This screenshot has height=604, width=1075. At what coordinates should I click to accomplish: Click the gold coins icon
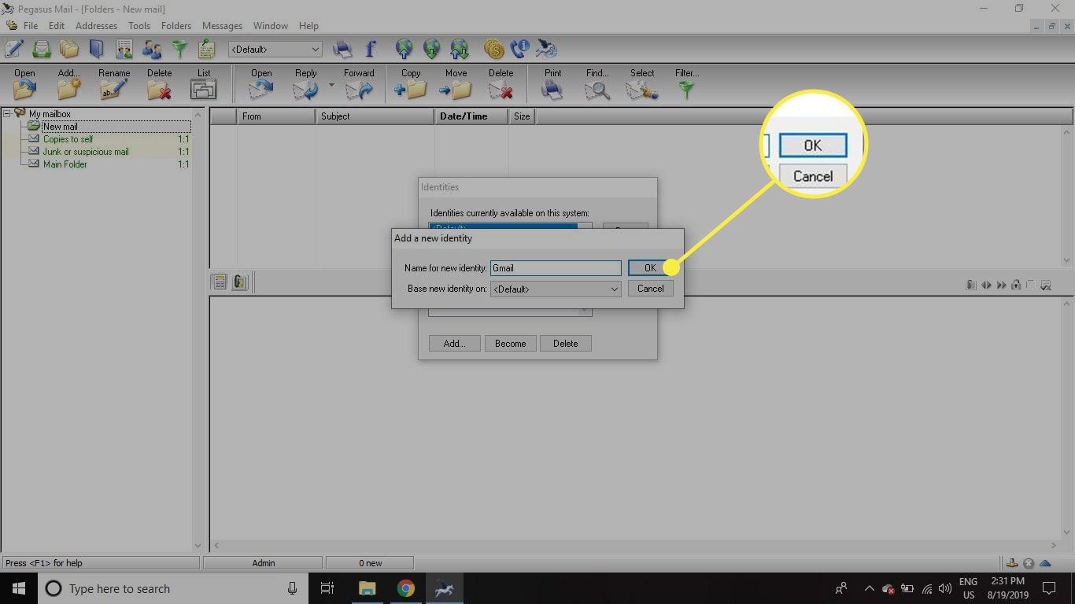(494, 50)
